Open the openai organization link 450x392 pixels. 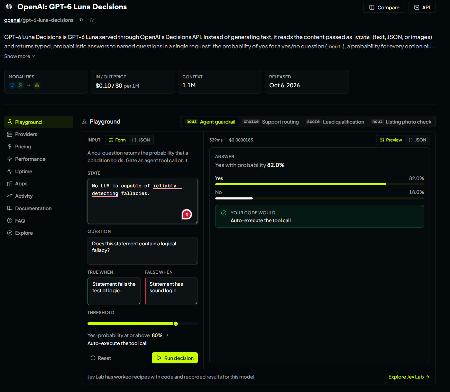tap(12, 20)
